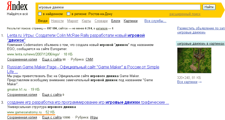This screenshot has height=120, width=225.
Task: Switch to the Маркет tab
Action: click(73, 21)
